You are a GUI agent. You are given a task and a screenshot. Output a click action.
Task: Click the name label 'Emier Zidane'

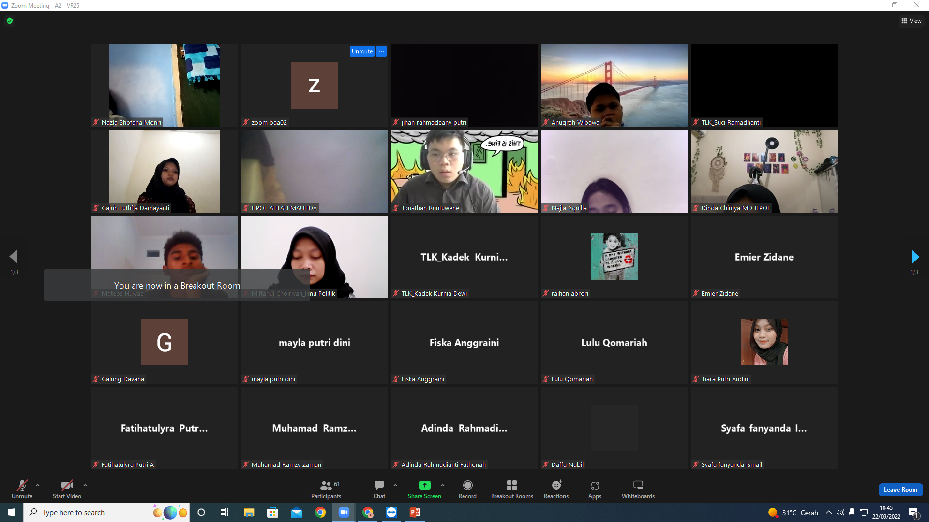click(720, 294)
